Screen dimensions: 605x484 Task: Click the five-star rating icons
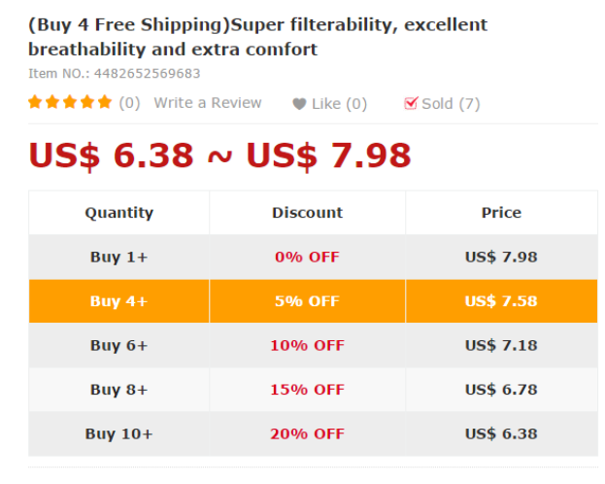pyautogui.click(x=70, y=102)
